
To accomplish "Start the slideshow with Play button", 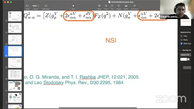I will coord(73,6).
